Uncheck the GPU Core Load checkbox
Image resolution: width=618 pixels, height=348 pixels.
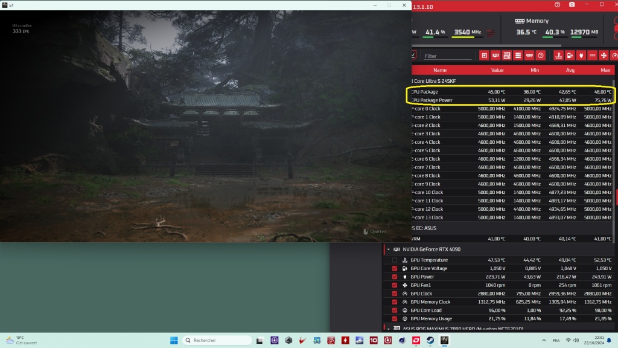tap(395, 310)
